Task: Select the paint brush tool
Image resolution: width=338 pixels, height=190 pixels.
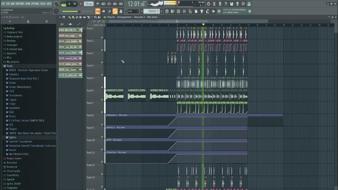Action: (73, 17)
